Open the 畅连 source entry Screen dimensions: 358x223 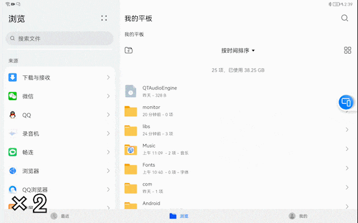59,152
